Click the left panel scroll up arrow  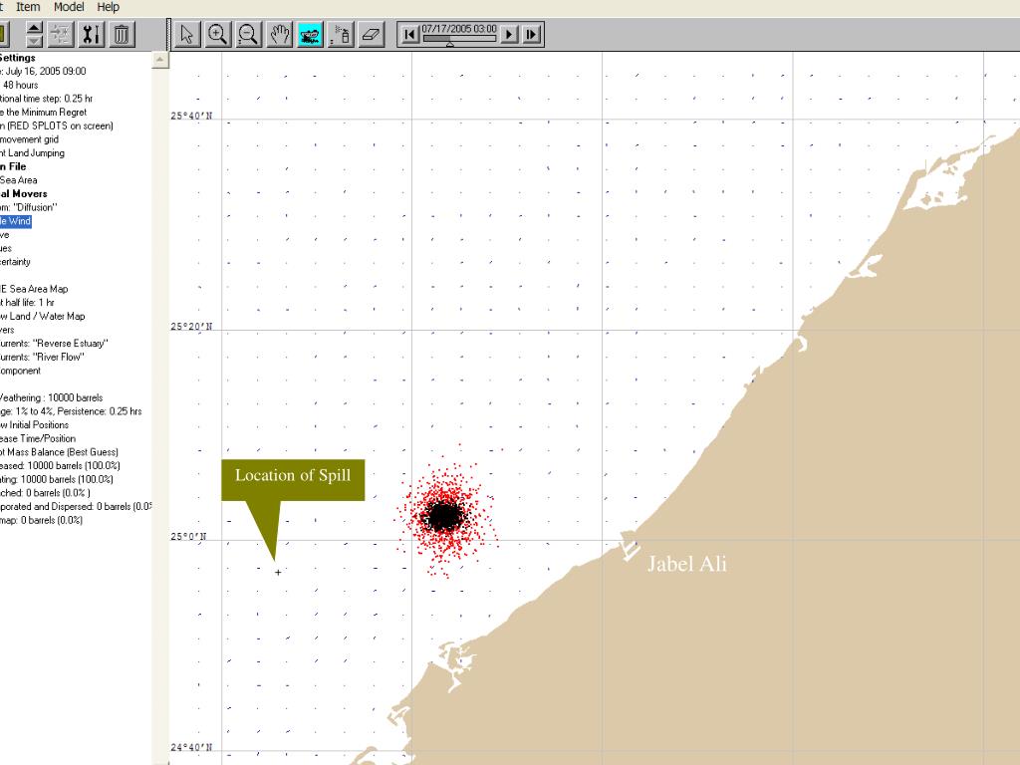coord(160,61)
